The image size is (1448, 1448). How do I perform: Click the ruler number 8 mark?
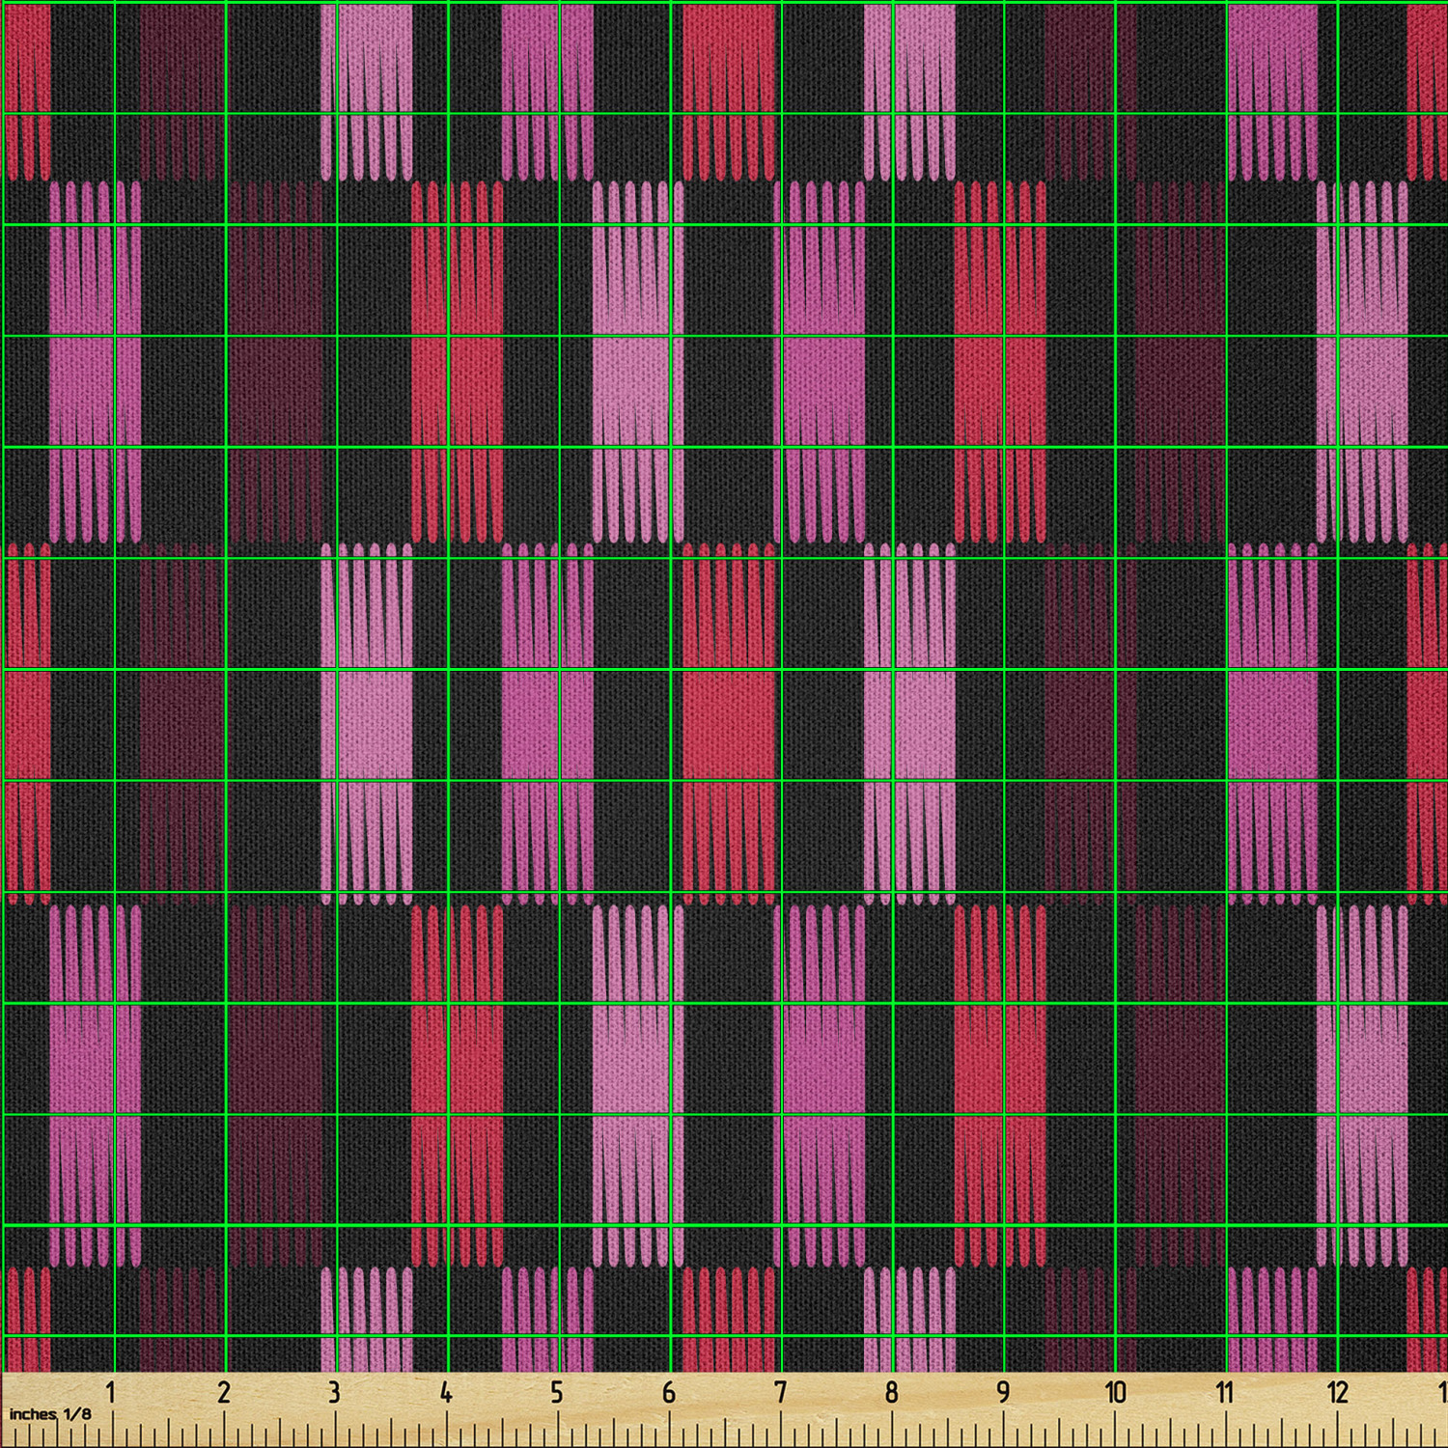(891, 1392)
